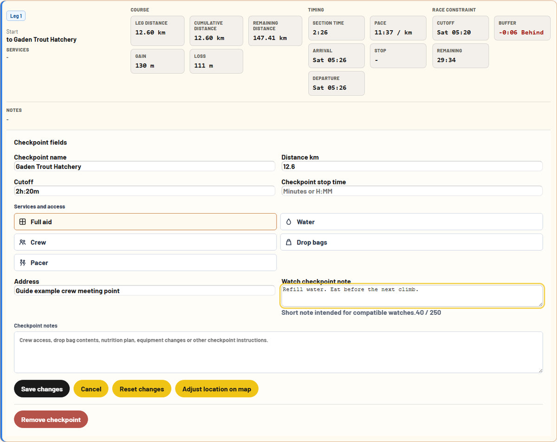Screen dimensions: 557x442
Task: Click the drop bags bag icon
Action: [289, 242]
